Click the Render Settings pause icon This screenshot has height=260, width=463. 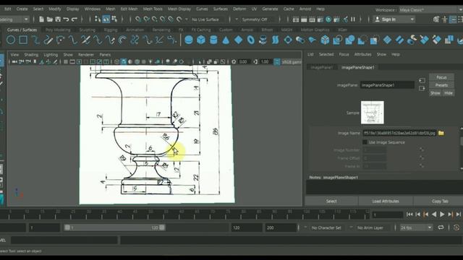point(353,19)
